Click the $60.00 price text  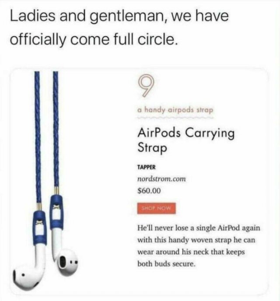[149, 191]
